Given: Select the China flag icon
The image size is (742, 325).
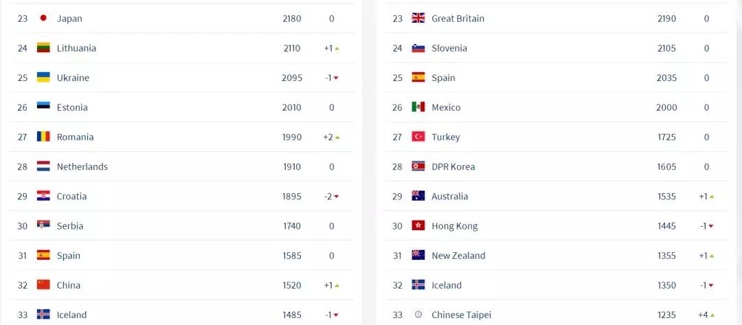Looking at the screenshot, I should point(43,284).
